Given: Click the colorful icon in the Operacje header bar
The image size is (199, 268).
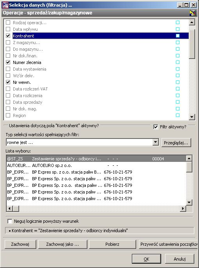Looking at the screenshot, I should (193, 13).
